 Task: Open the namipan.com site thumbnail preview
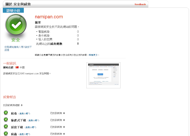click(x=103, y=75)
